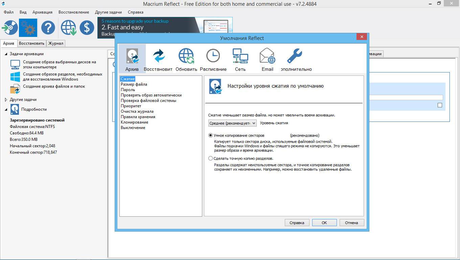Screen dimensions: 460x260
Task: Click the Зарезервировано системой heading
Action: [x=37, y=120]
